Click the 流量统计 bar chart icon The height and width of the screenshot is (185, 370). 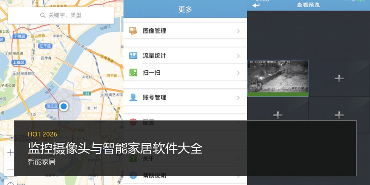pyautogui.click(x=133, y=55)
